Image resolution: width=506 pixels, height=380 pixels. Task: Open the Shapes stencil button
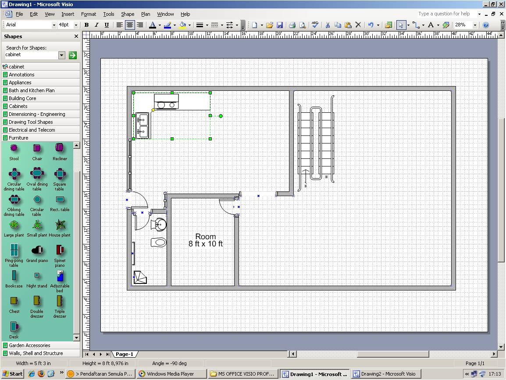pos(388,25)
